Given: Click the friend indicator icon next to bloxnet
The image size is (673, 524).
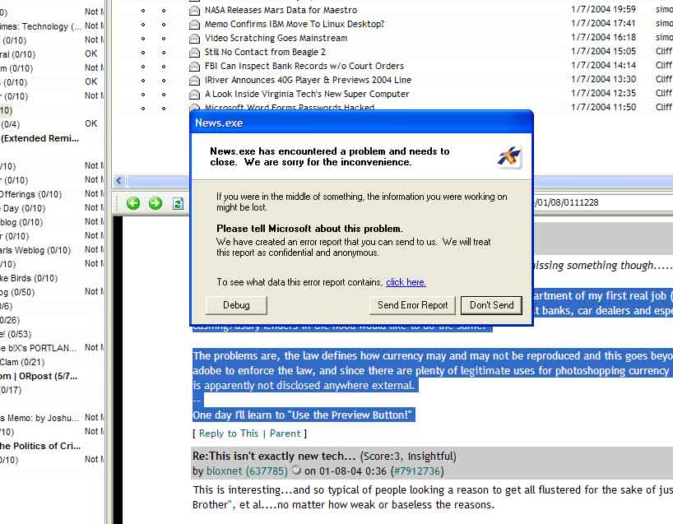Looking at the screenshot, I should point(295,471).
